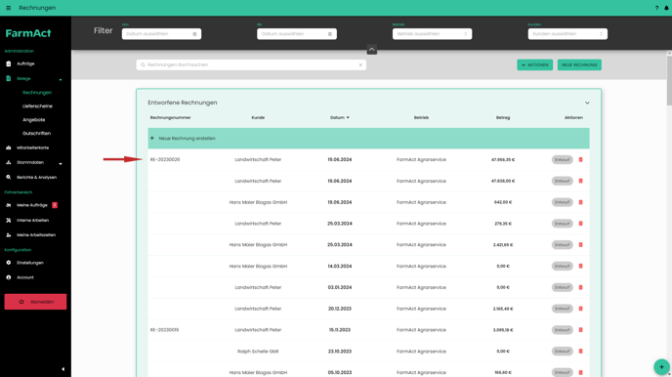672x377 pixels.
Task: Clear the invoice search with X icon
Action: [360, 64]
